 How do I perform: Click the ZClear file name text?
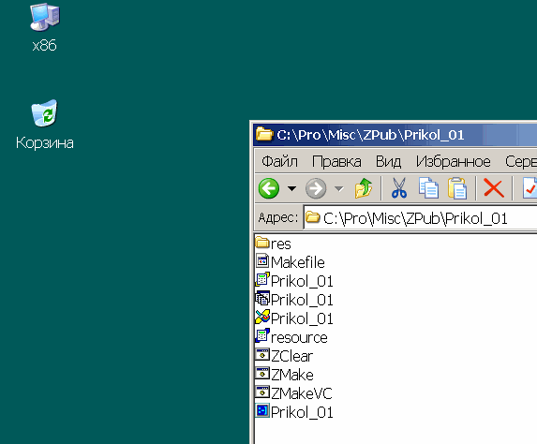click(x=291, y=356)
